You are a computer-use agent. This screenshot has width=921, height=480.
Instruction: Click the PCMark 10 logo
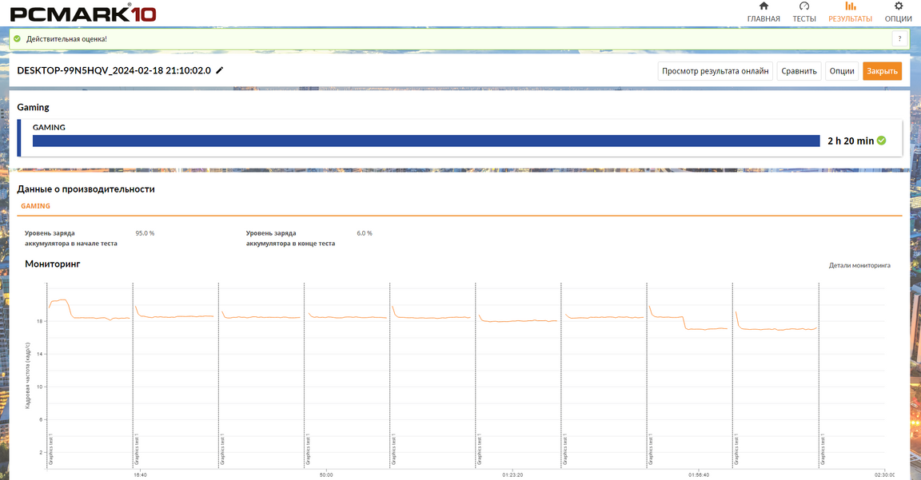click(82, 12)
